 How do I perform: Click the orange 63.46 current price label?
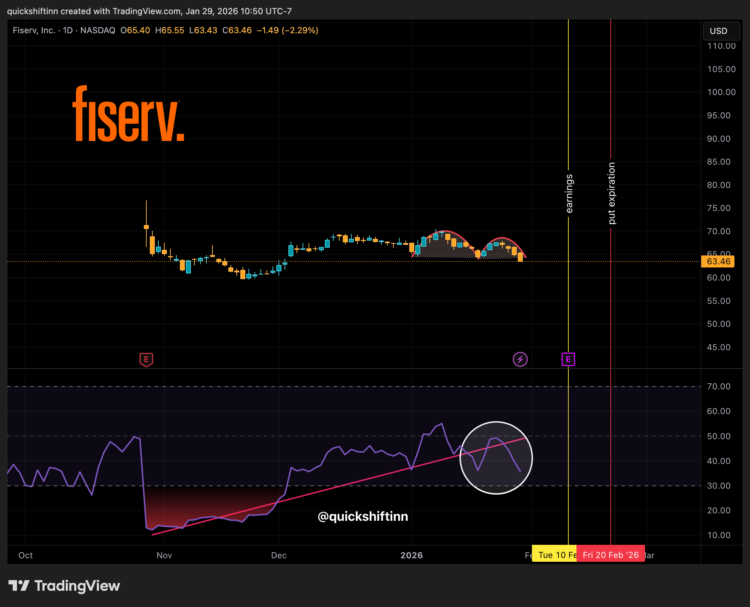click(718, 261)
